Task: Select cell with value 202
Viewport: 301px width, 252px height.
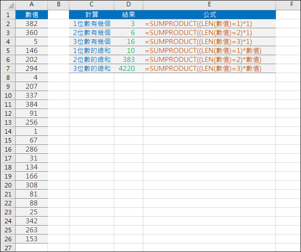Action: pyautogui.click(x=32, y=60)
